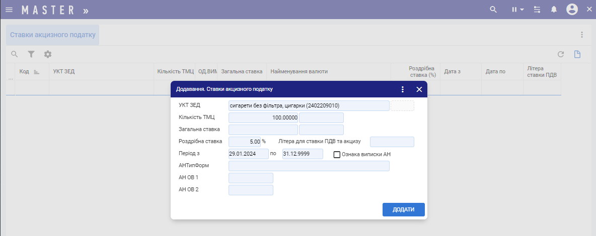Click the new document icon
Screen dimensions: 596x236
[x=577, y=54]
